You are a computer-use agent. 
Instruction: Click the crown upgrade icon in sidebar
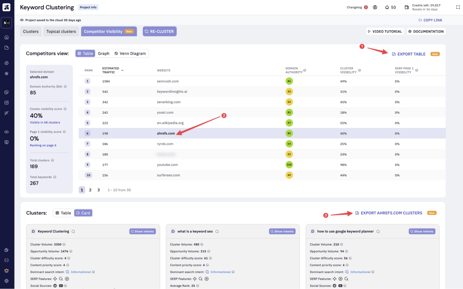coord(7,270)
